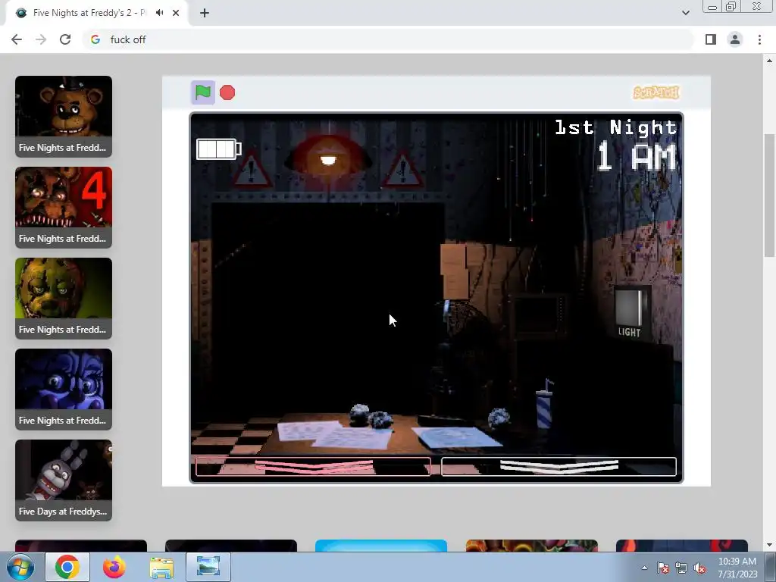The height and width of the screenshot is (582, 776).
Task: Open the Freddy bear game thumbnail
Action: click(64, 117)
